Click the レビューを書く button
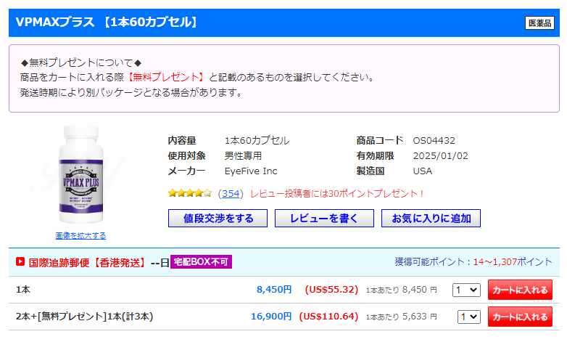567x342 pixels. [324, 219]
